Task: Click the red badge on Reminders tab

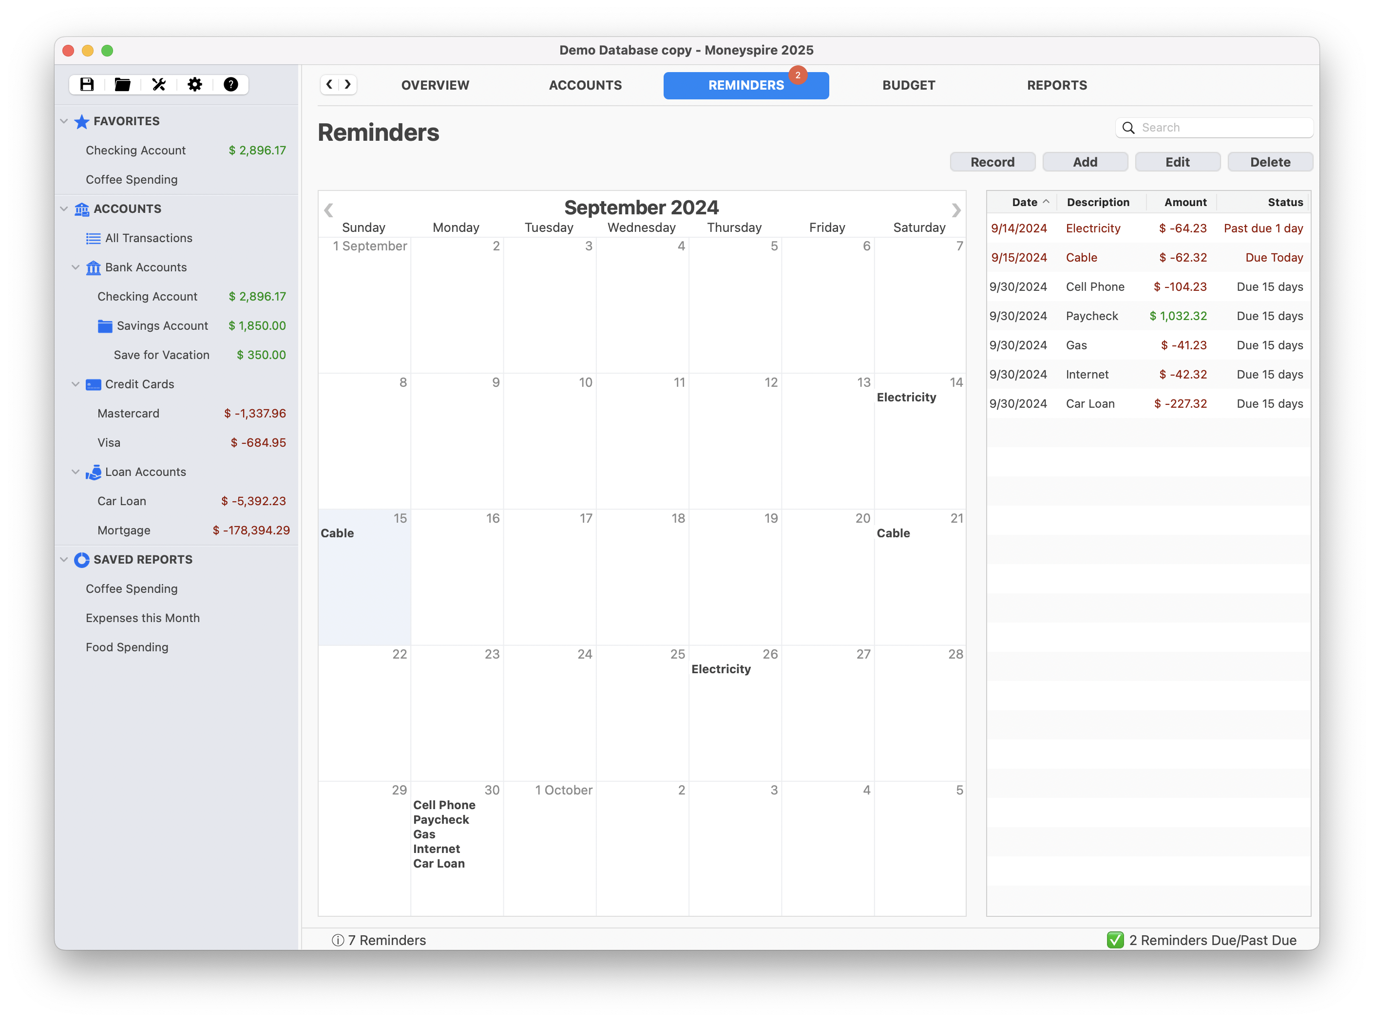Action: point(798,75)
